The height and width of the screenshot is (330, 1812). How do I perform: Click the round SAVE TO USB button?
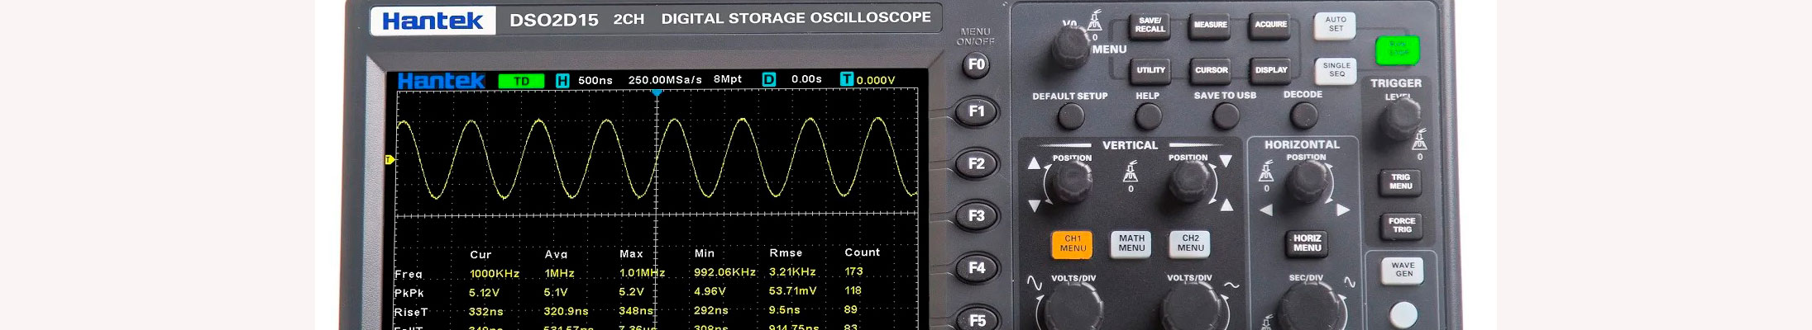1226,117
